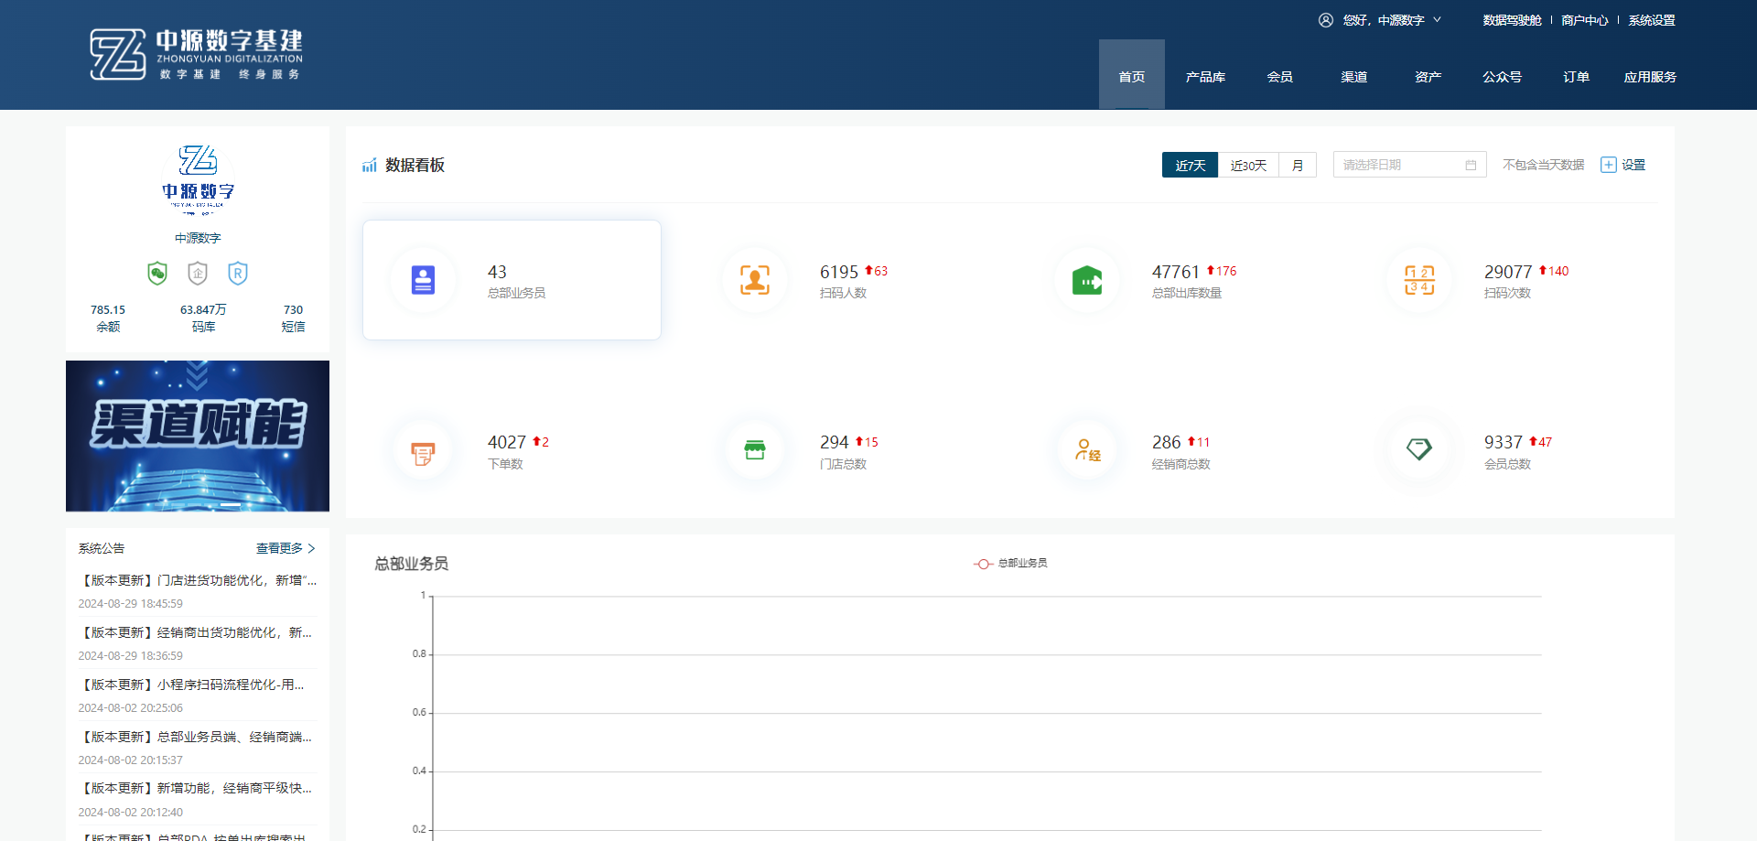Open the 应用服务 nav menu

[1650, 77]
